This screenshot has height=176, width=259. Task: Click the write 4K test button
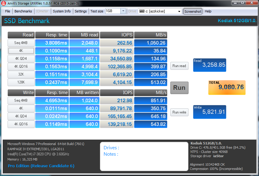tap(21, 108)
